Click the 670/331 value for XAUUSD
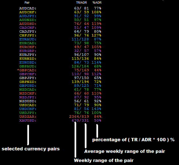 coord(80,121)
